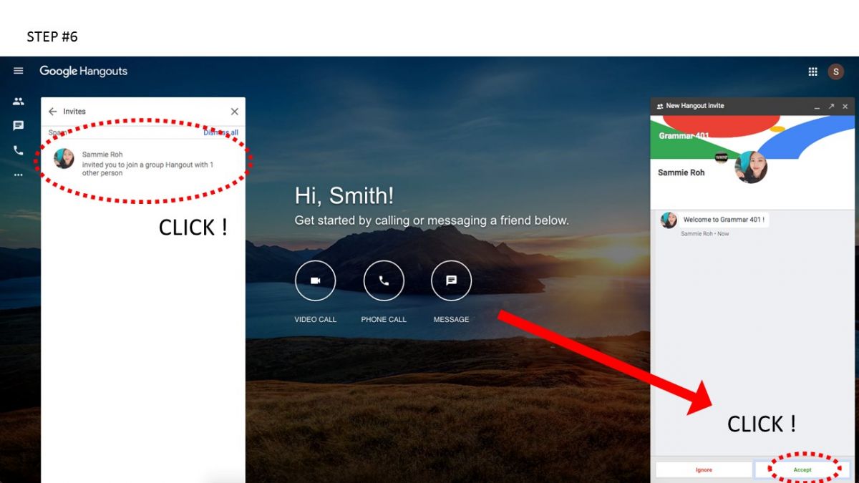The height and width of the screenshot is (483, 859).
Task: Open the Google apps grid
Action: (812, 72)
